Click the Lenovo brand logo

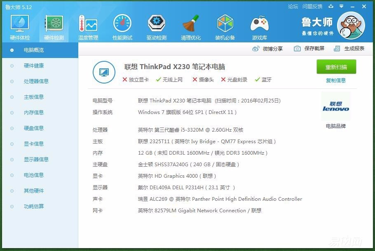[x=337, y=106]
